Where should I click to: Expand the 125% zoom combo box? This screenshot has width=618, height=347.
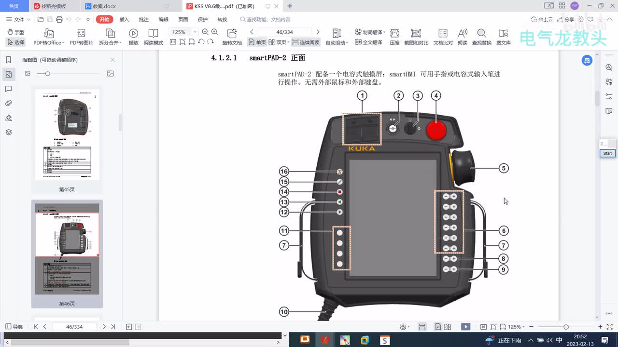195,32
